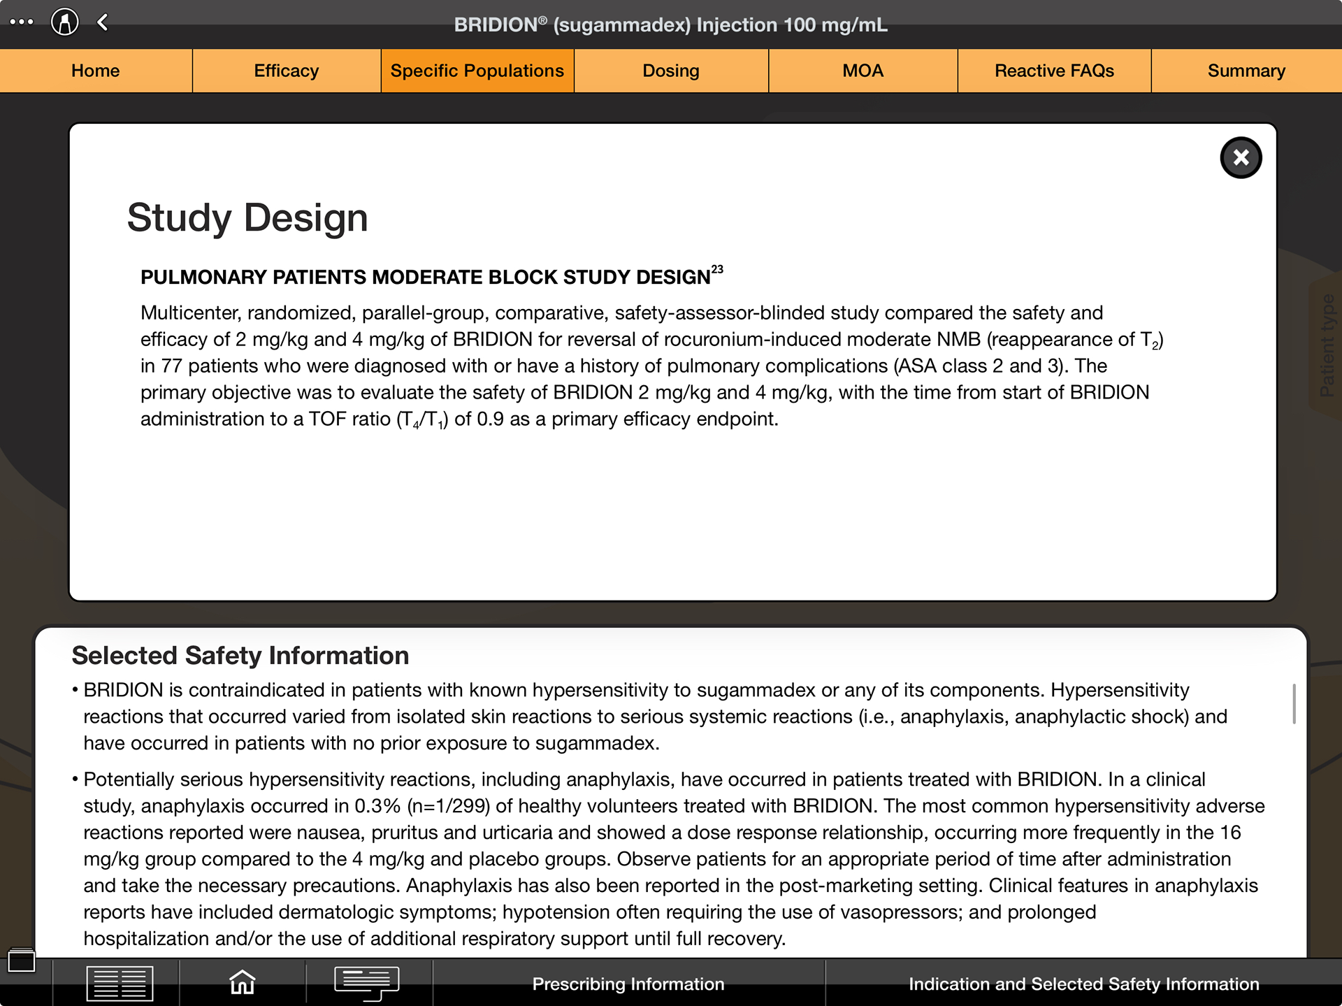Open Prescribing Information

628,984
